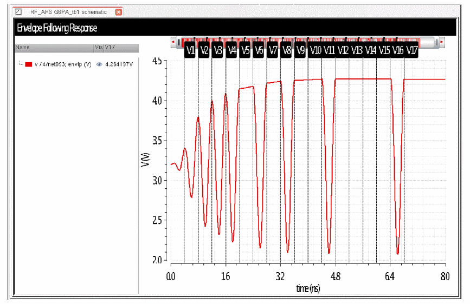The height and width of the screenshot is (304, 470).
Task: Select vertical marker V17
Action: tap(412, 50)
